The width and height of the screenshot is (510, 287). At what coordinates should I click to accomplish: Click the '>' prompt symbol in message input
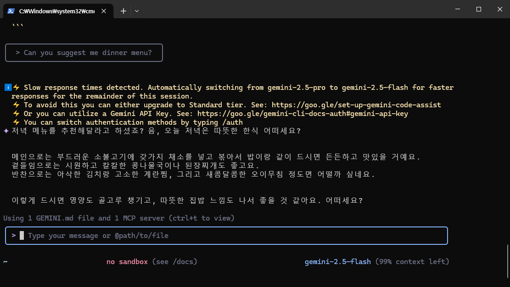[14, 235]
